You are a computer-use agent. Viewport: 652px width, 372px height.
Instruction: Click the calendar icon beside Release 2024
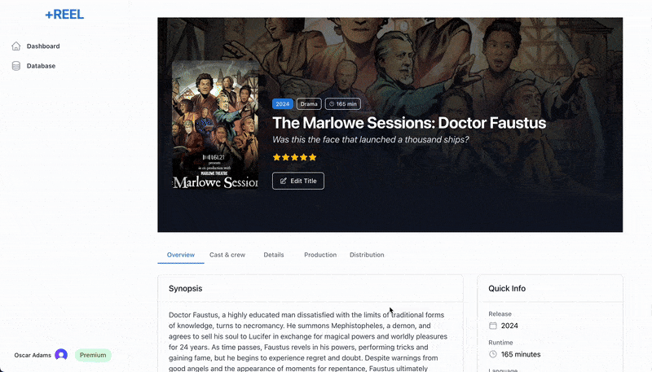pos(493,326)
